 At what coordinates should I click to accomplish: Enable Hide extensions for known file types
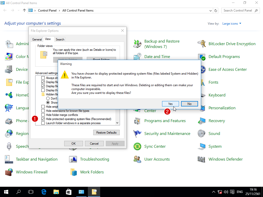pyautogui.click(x=43, y=111)
